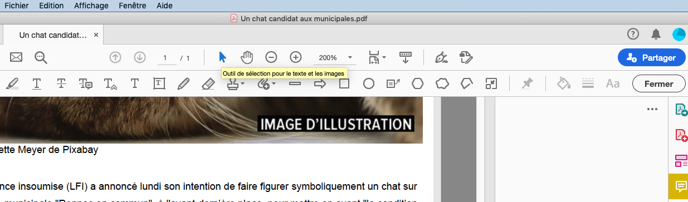
Task: Click the Partager share button
Action: click(651, 57)
